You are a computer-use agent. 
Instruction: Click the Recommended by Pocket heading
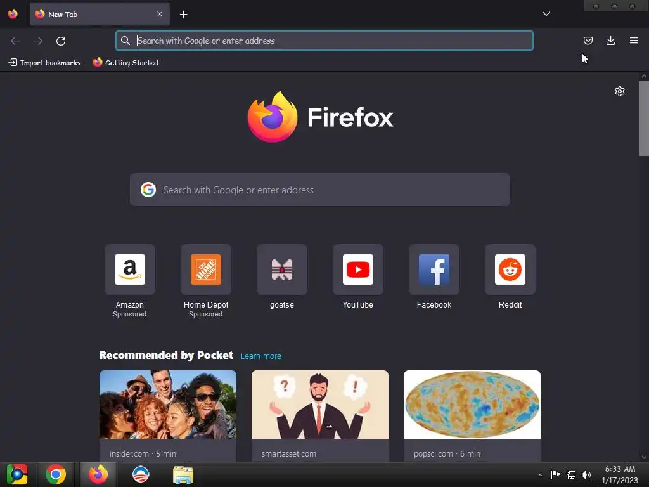pos(166,355)
